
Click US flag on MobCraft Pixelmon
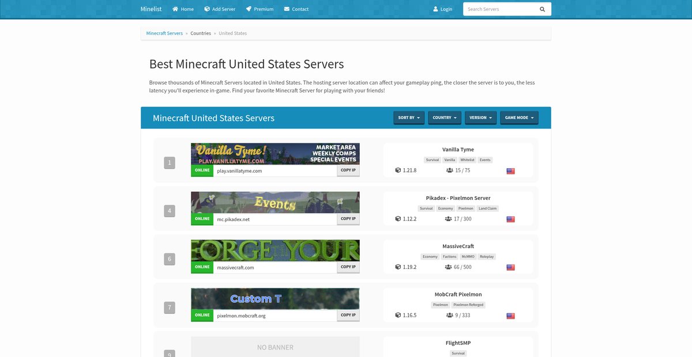(510, 316)
